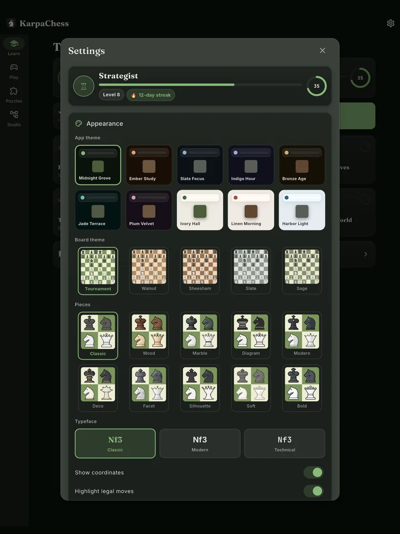400x534 pixels.
Task: Select the Classic typeface option
Action: (115, 443)
